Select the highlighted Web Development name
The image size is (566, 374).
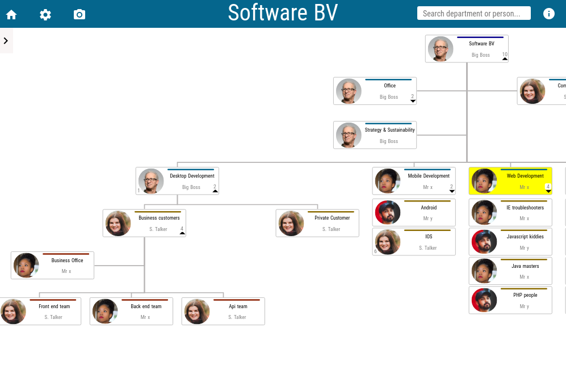point(525,176)
